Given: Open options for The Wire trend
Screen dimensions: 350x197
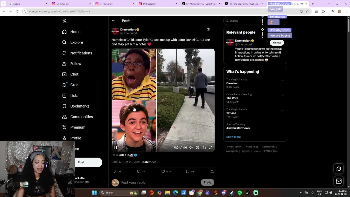Looking at the screenshot, I should point(282,95).
